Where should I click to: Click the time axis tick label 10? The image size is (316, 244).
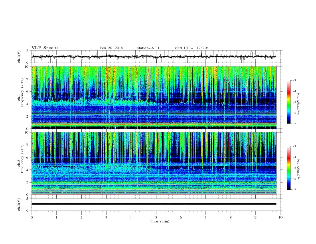tap(280, 217)
